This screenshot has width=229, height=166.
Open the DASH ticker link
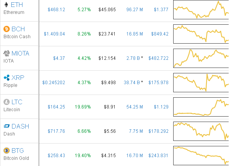(20, 126)
